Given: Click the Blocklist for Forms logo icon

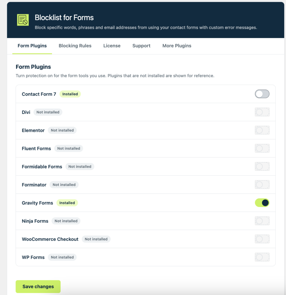Looking at the screenshot, I should click(x=23, y=20).
